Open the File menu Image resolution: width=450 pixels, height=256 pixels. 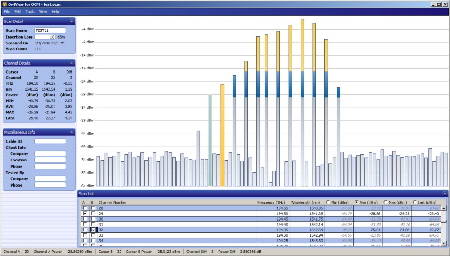[x=7, y=11]
